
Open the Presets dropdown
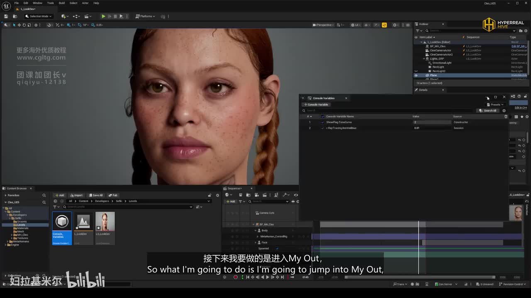[x=495, y=105]
